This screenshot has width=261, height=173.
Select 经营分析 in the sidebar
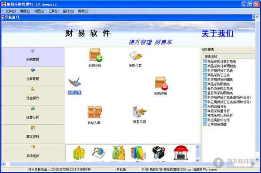click(x=33, y=115)
